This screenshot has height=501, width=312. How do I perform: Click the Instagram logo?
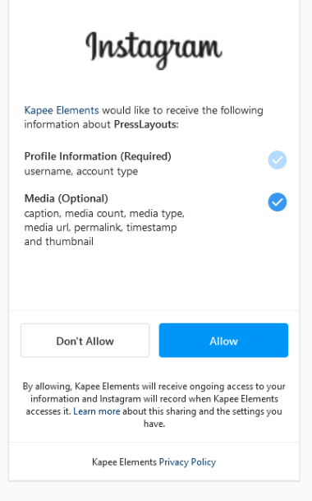coord(154,50)
